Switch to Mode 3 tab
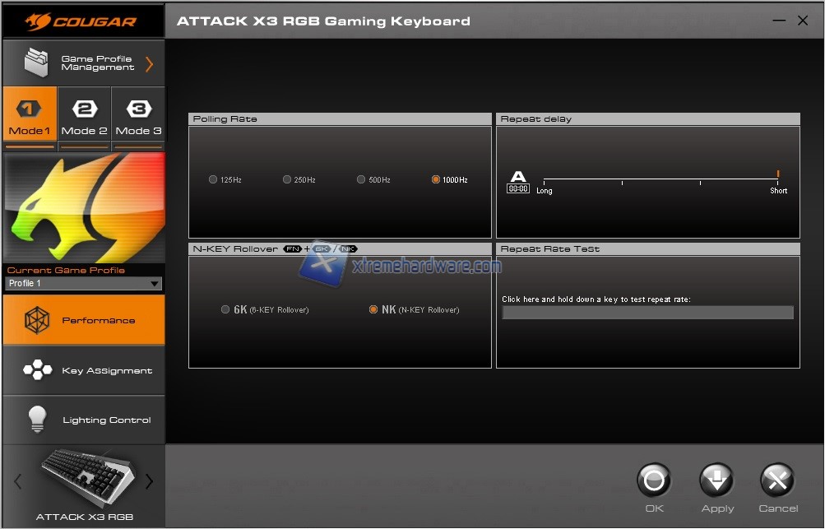The image size is (825, 529). tap(138, 118)
